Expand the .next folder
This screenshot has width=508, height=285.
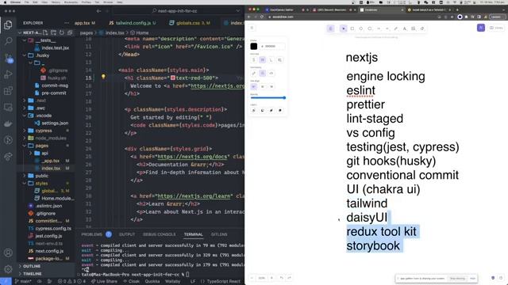(45, 101)
